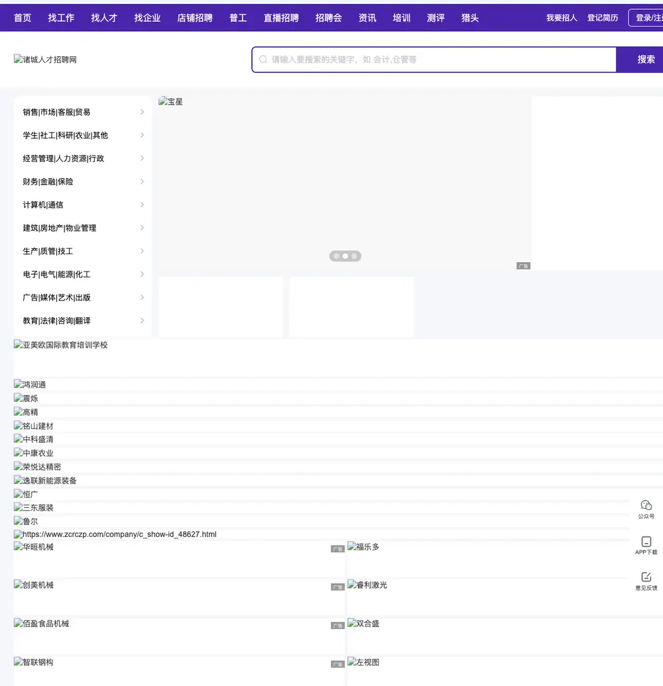663x686 pixels.
Task: Open the 中康农业 company link
Action: tap(338, 453)
